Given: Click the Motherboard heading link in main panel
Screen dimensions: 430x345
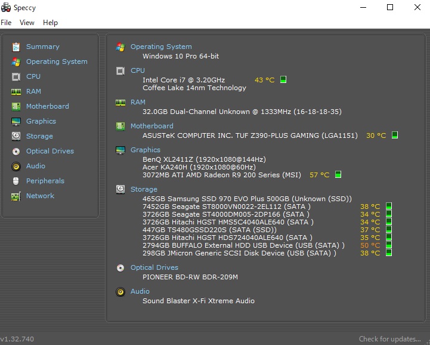Looking at the screenshot, I should point(151,126).
